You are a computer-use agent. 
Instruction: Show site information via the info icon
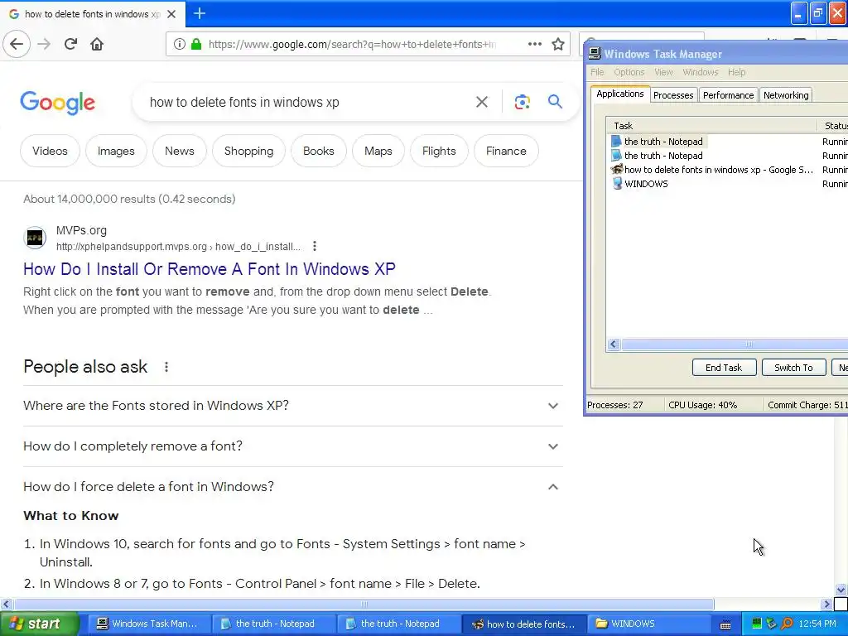coord(180,44)
